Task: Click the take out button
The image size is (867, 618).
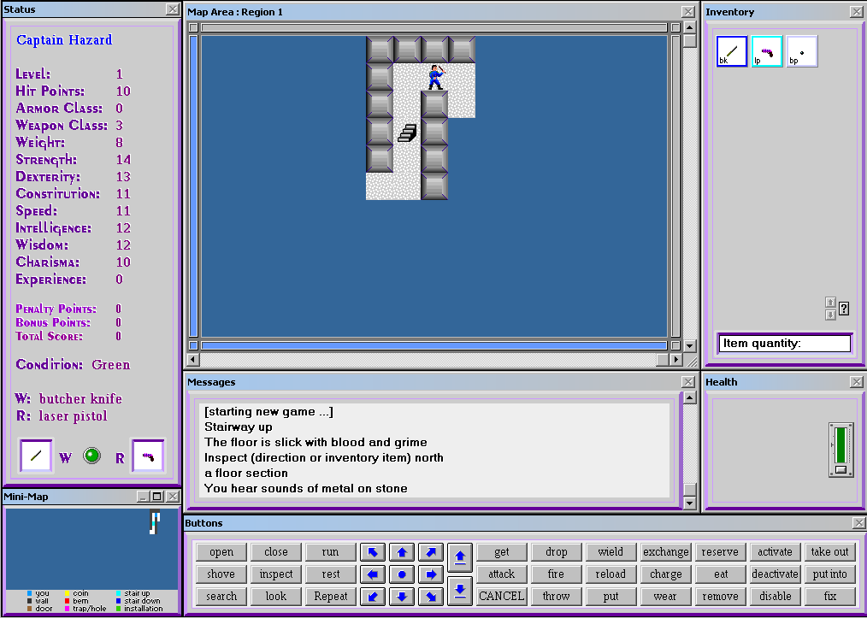Action: 830,551
